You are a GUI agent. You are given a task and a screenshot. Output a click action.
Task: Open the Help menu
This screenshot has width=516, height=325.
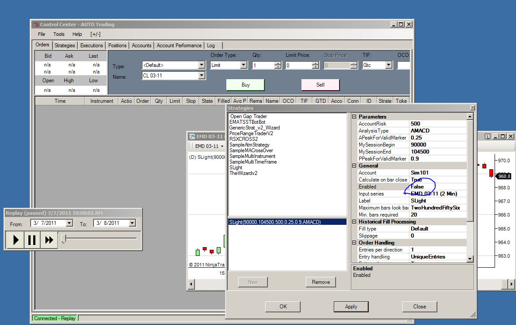pos(77,34)
